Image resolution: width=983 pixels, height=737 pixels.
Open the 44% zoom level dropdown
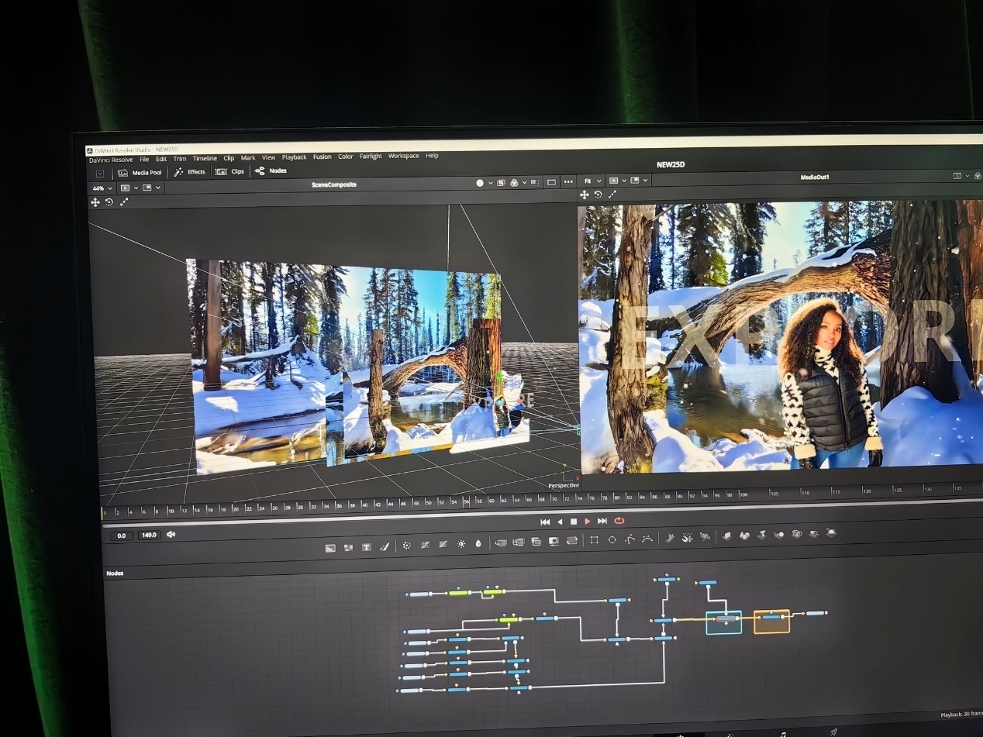(102, 188)
